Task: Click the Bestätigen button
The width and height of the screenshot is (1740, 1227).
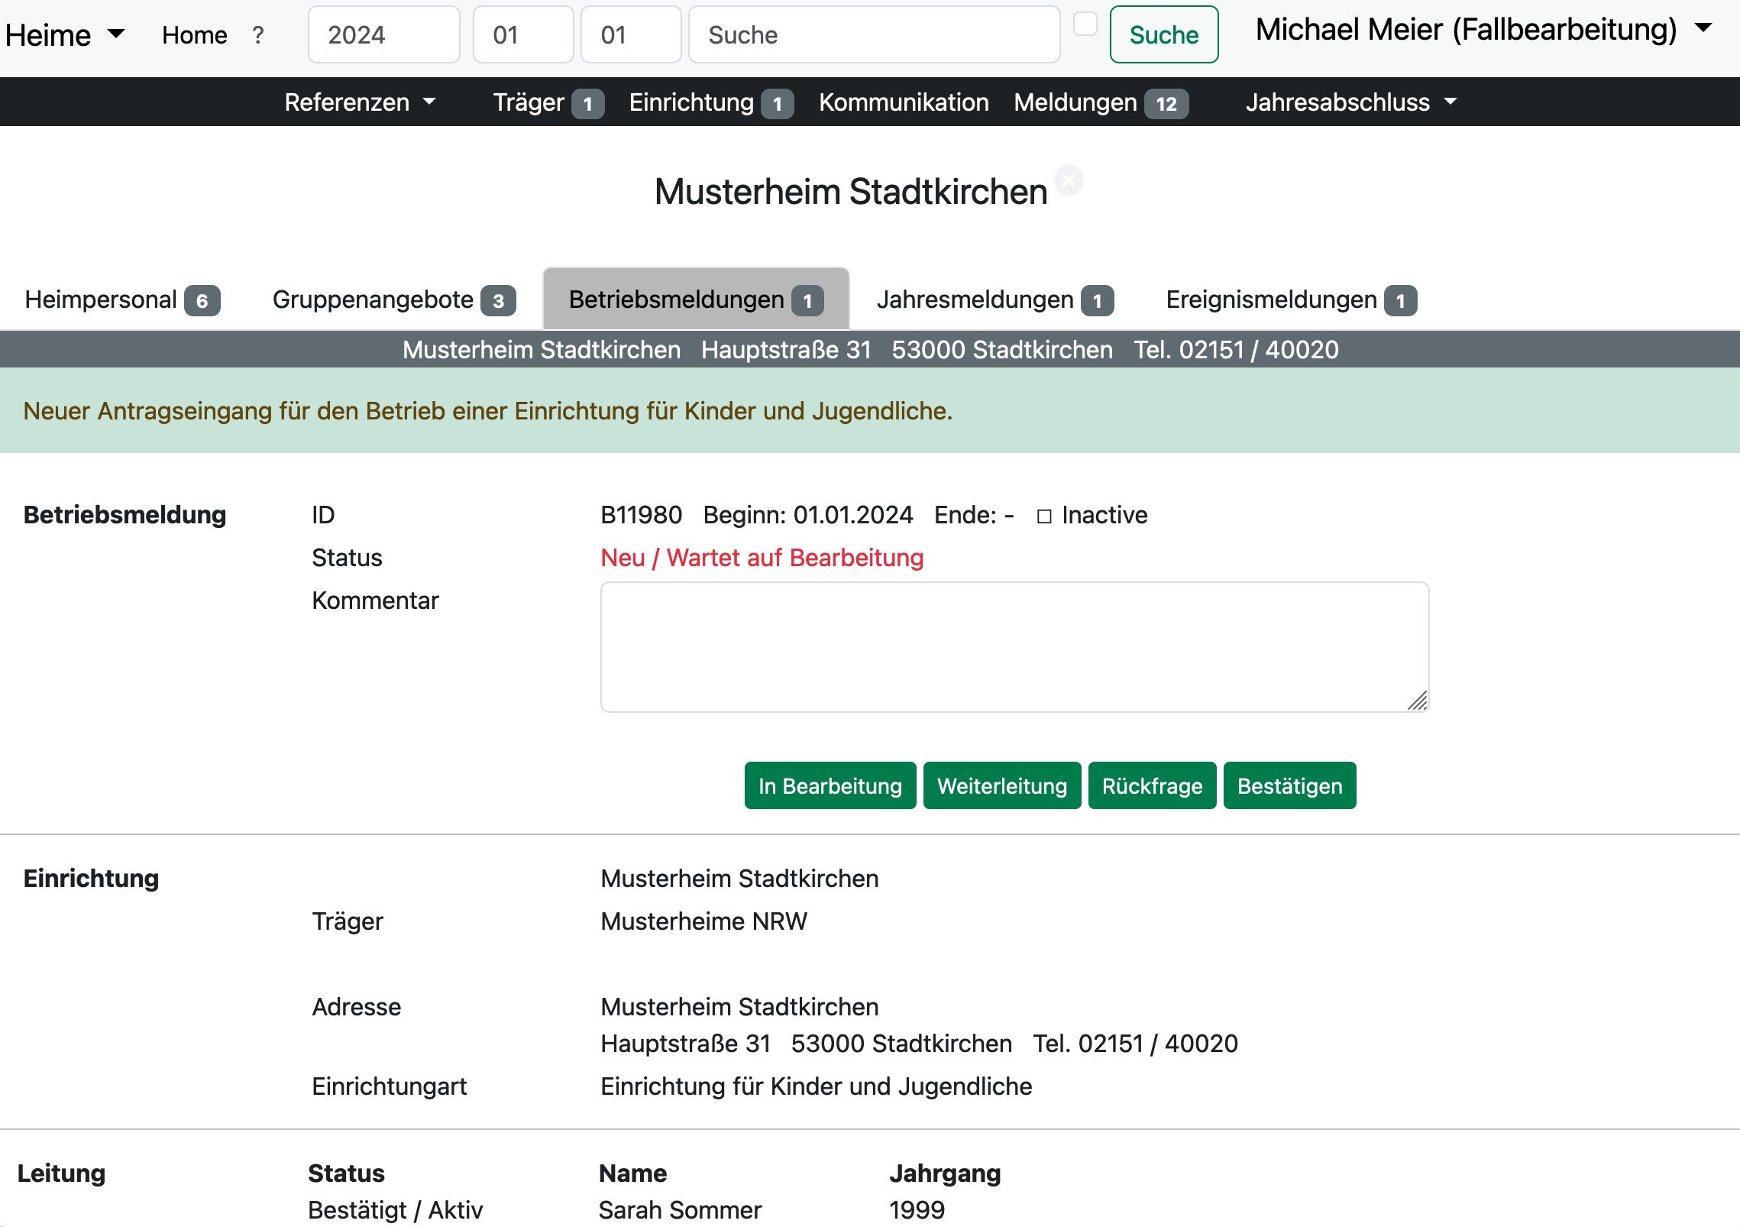Action: 1289,786
